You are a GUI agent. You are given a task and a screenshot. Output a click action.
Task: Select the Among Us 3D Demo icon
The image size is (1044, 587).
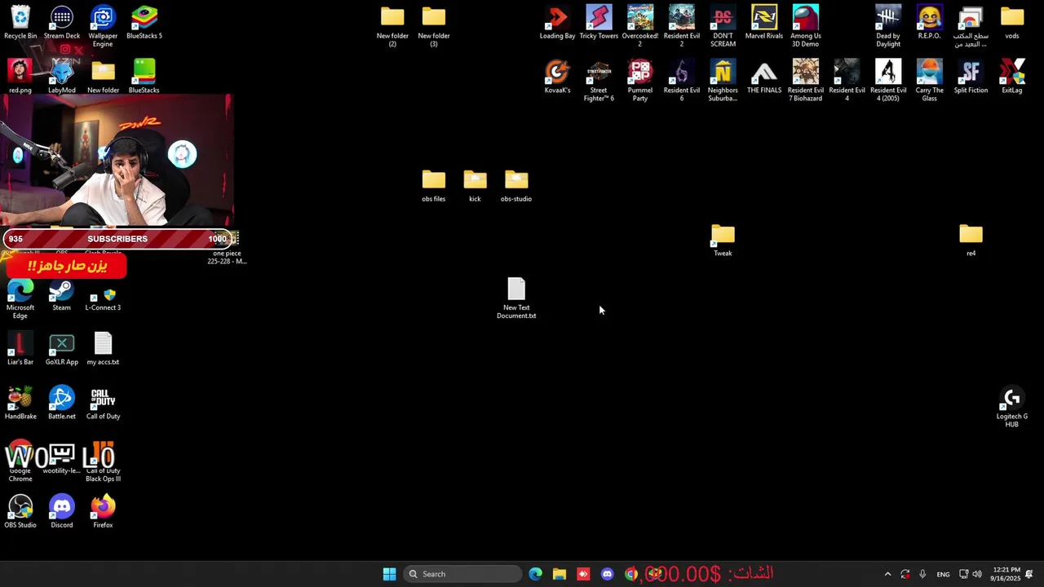point(806,26)
